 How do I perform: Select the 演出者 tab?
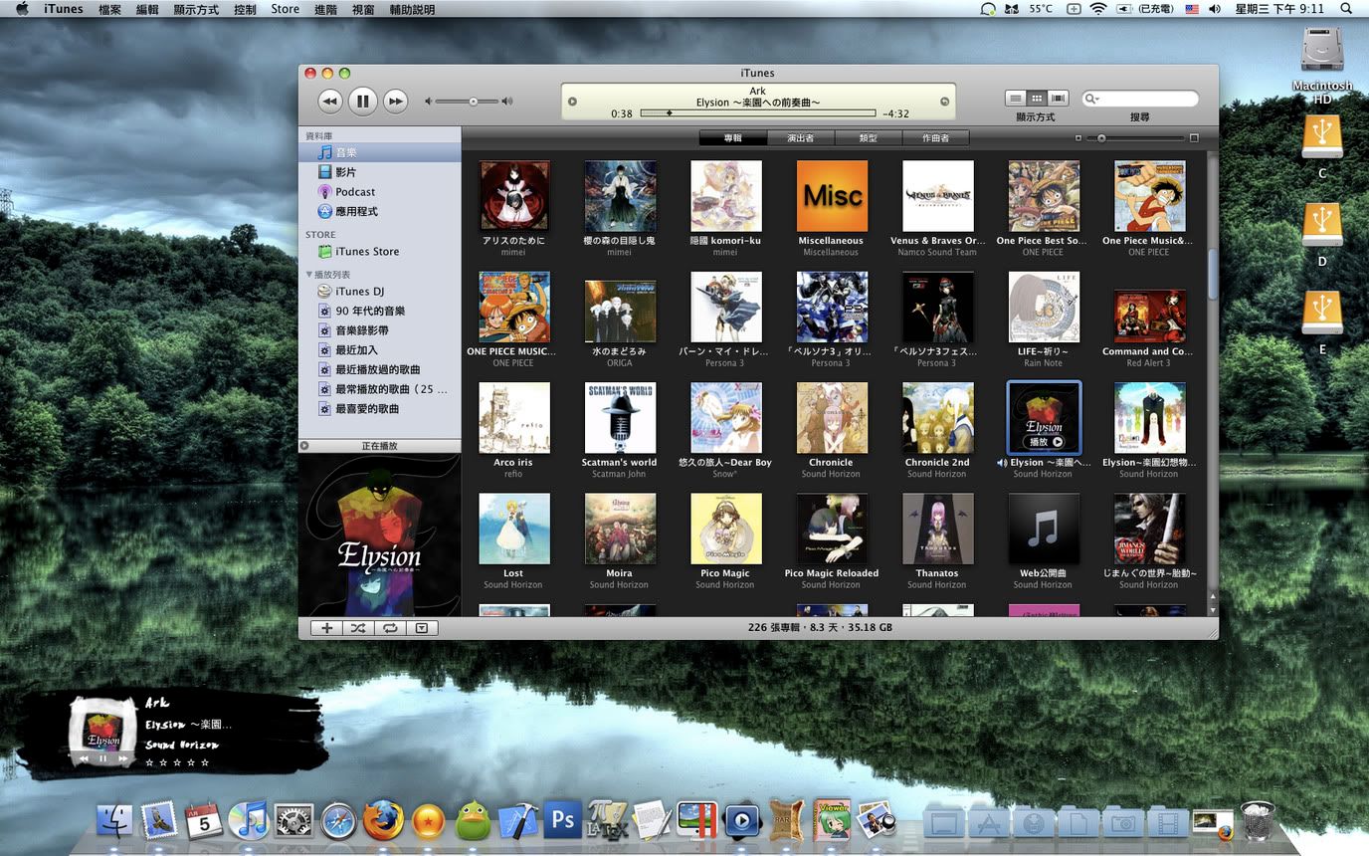pyautogui.click(x=801, y=138)
